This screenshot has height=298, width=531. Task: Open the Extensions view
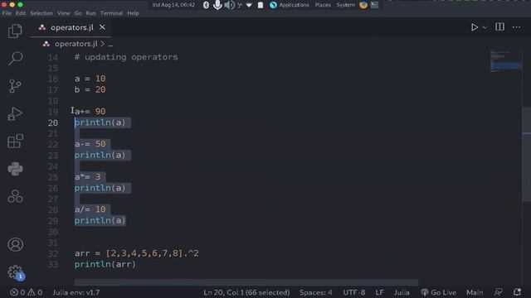15,142
